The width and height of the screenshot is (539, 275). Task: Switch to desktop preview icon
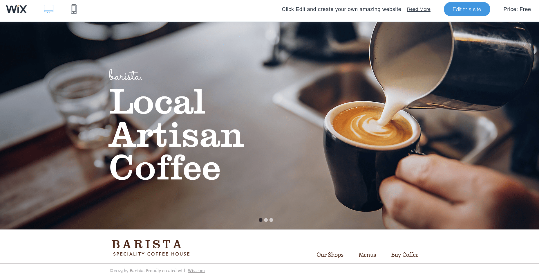click(x=48, y=9)
